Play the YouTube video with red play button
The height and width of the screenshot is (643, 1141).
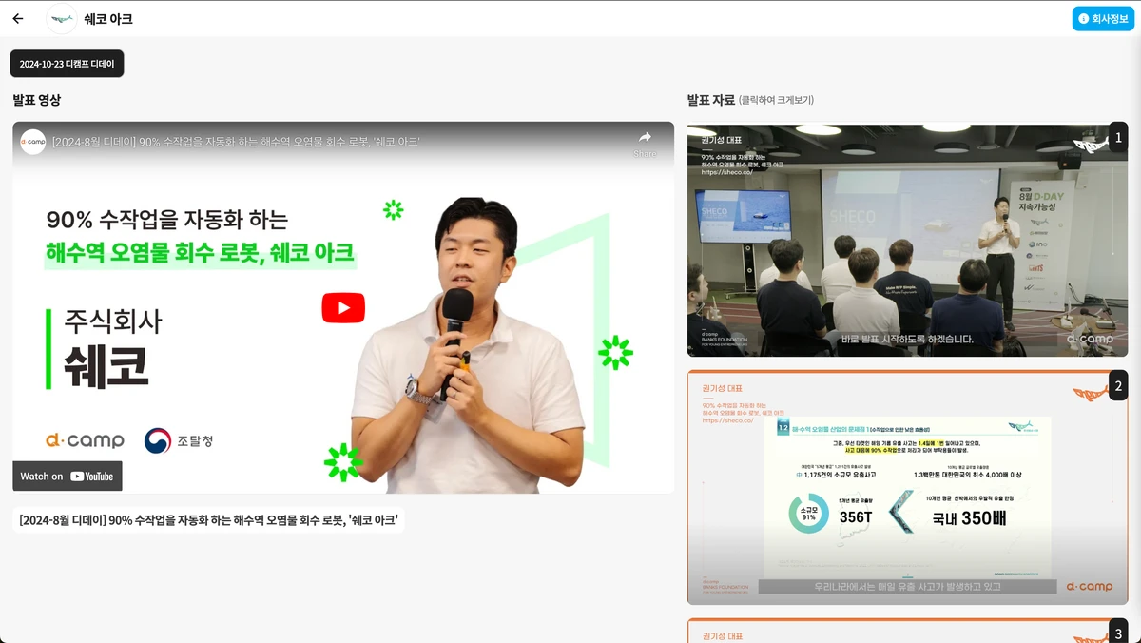(343, 307)
